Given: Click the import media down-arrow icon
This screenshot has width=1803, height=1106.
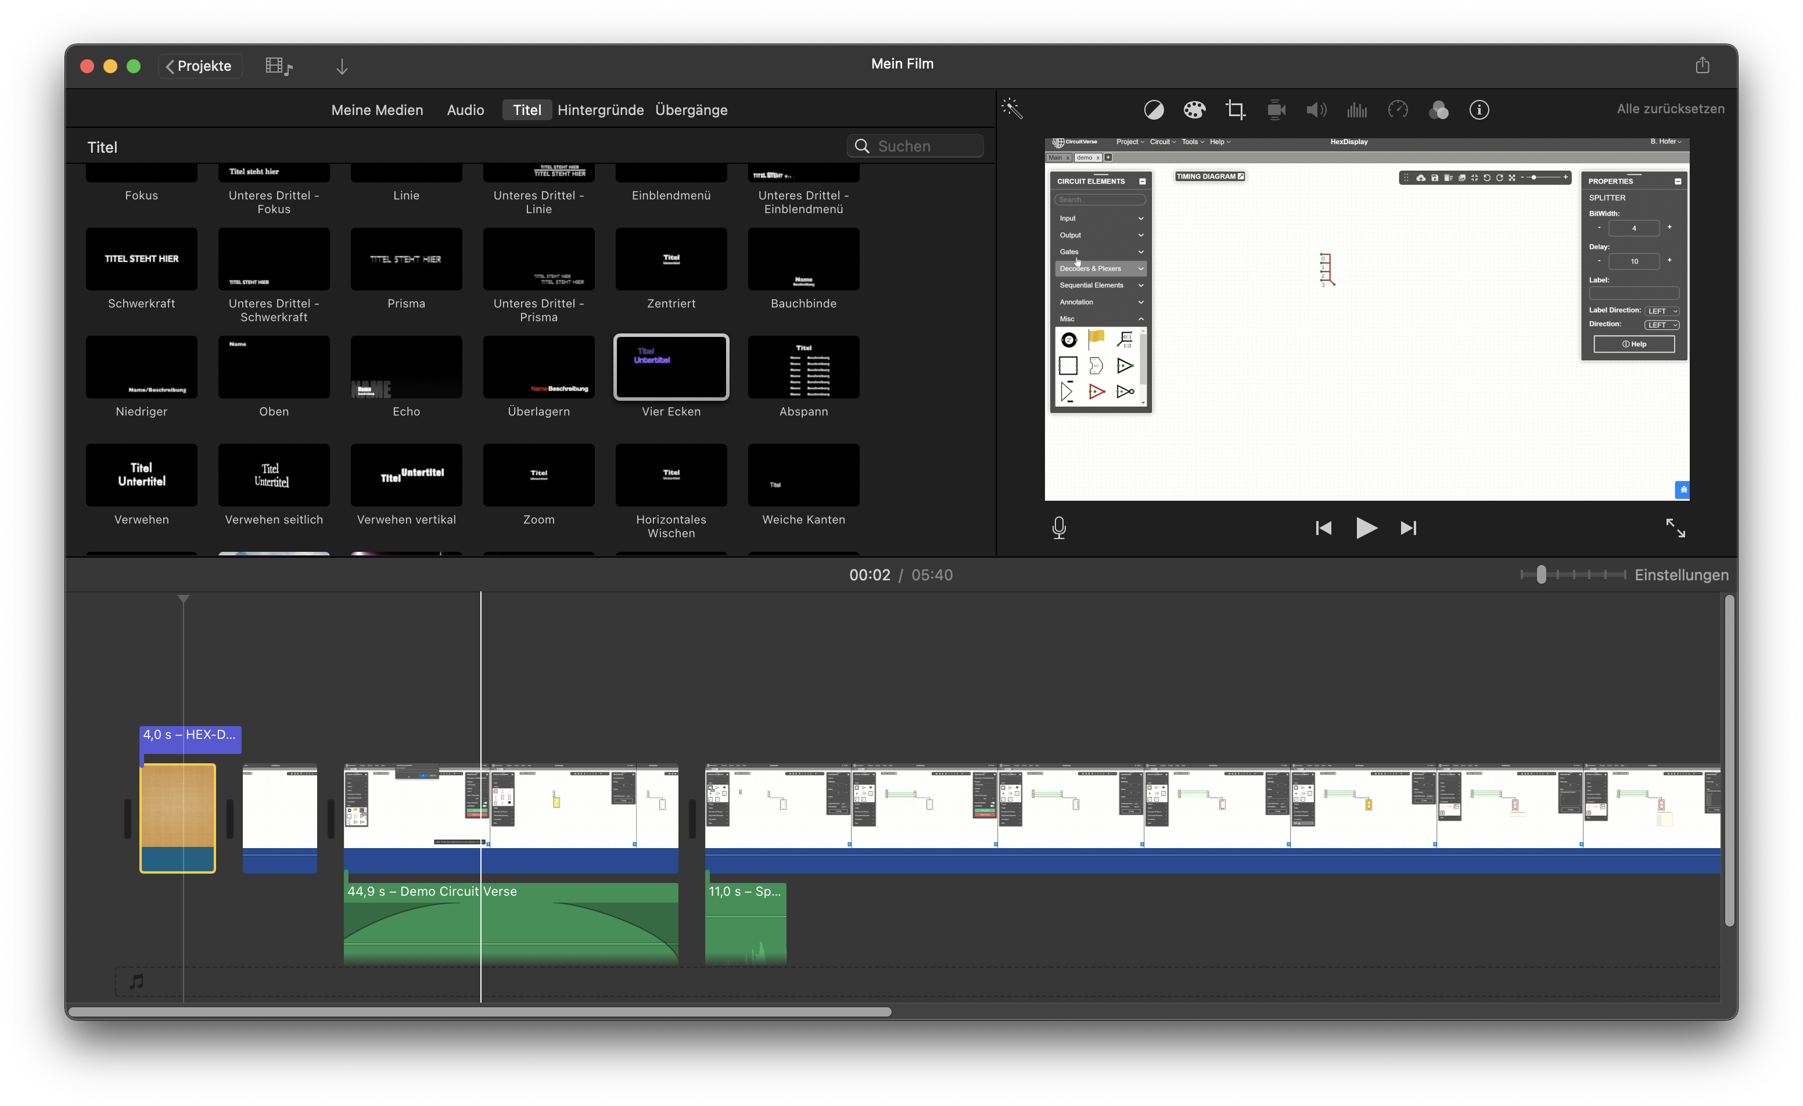Looking at the screenshot, I should pos(342,67).
